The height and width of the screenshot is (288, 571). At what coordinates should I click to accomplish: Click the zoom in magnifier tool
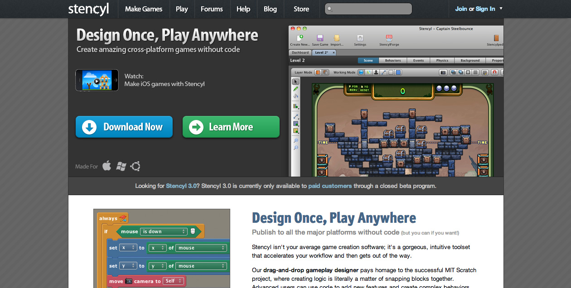click(x=295, y=141)
